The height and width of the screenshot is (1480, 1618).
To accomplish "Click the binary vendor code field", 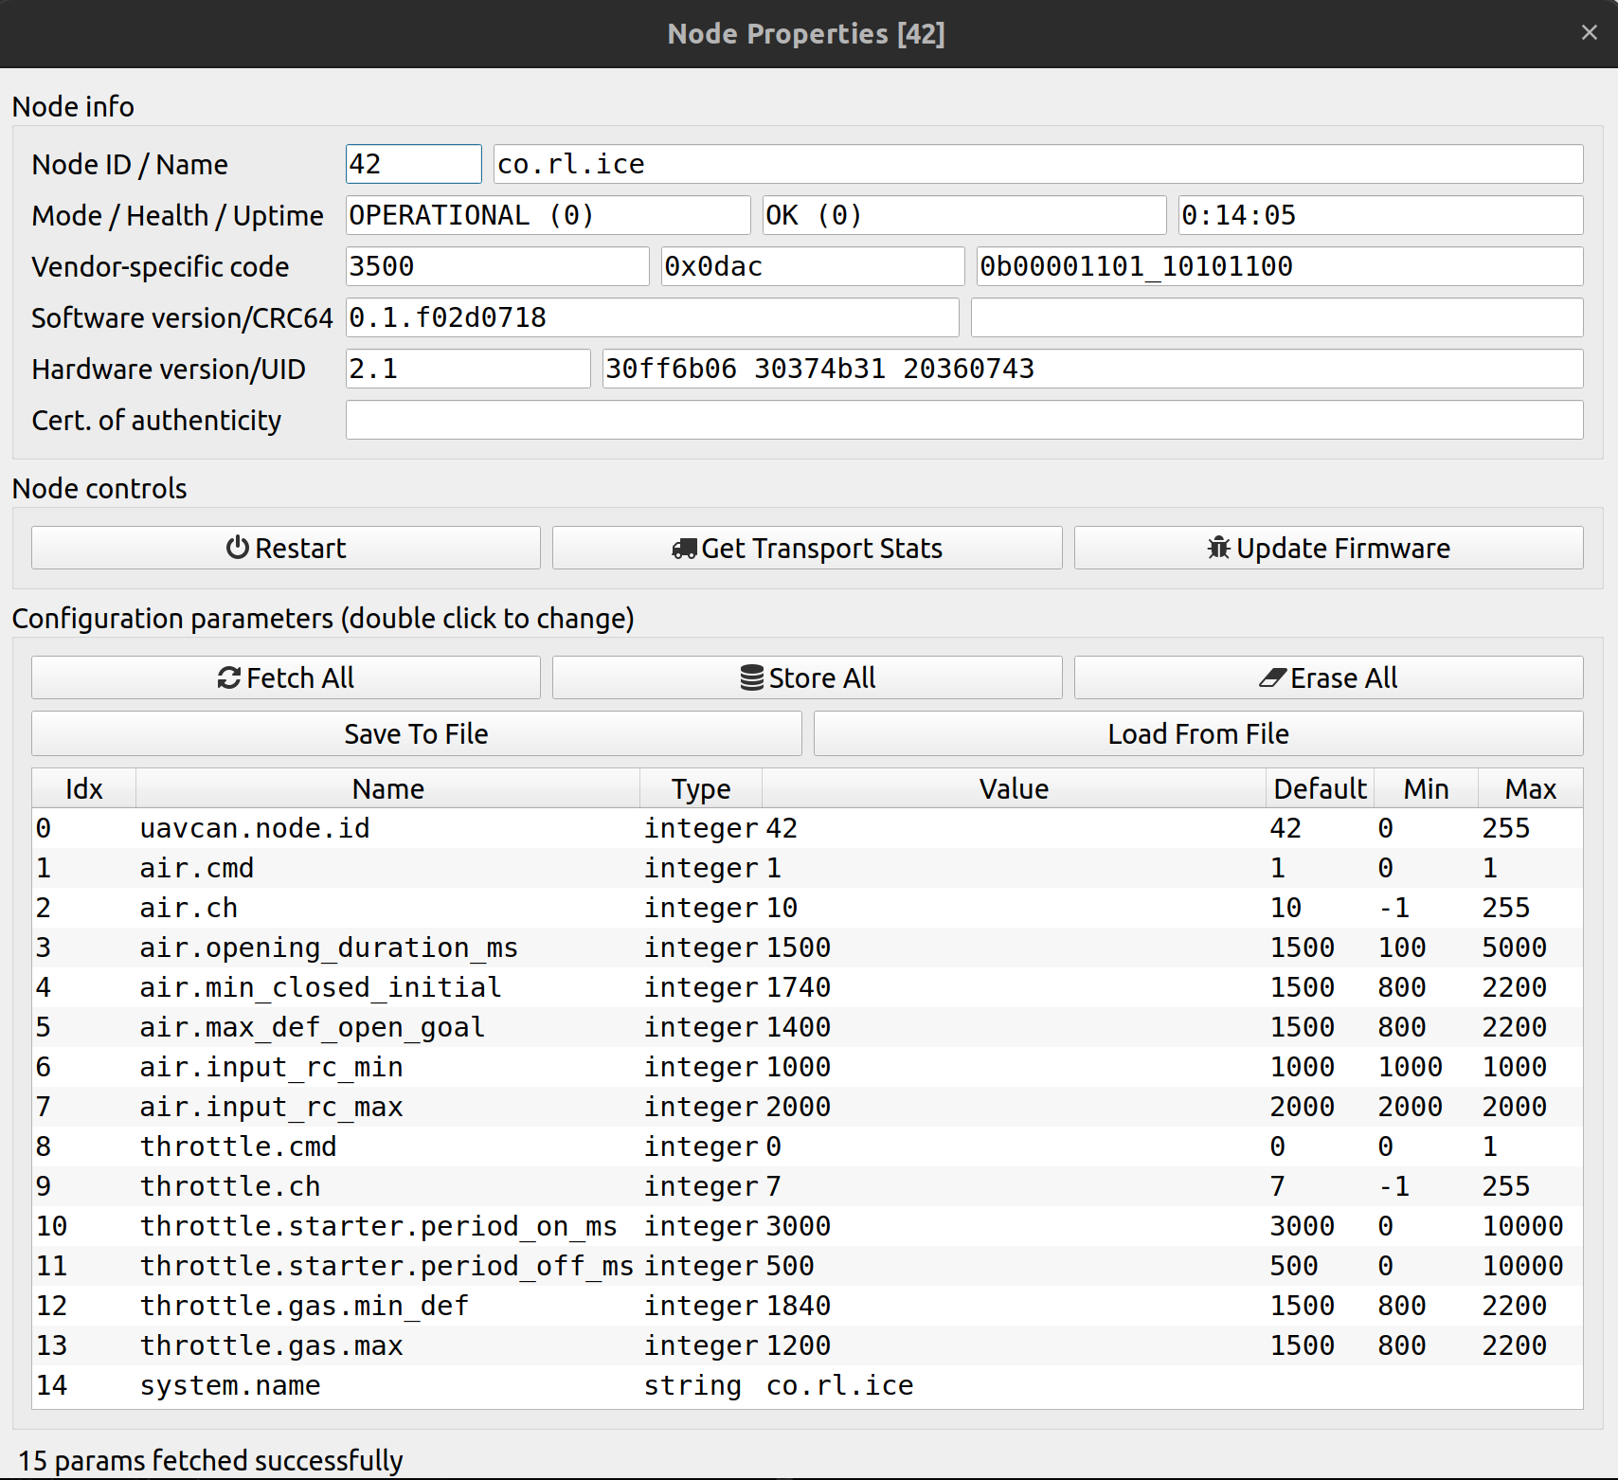I will [x=1280, y=266].
